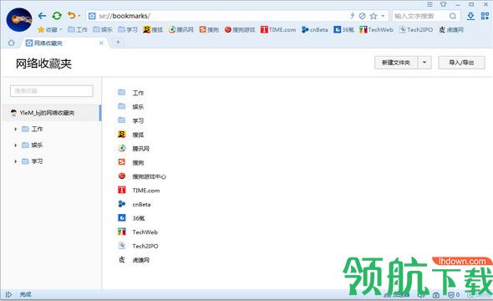Open dropdown next to undo arrow
Viewport: 493px width, 301px height.
[79, 16]
